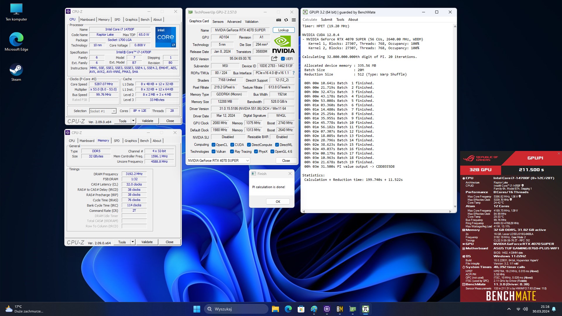
Task: Toggle UEFI checkbox in GPU-Z
Action: 283,59
